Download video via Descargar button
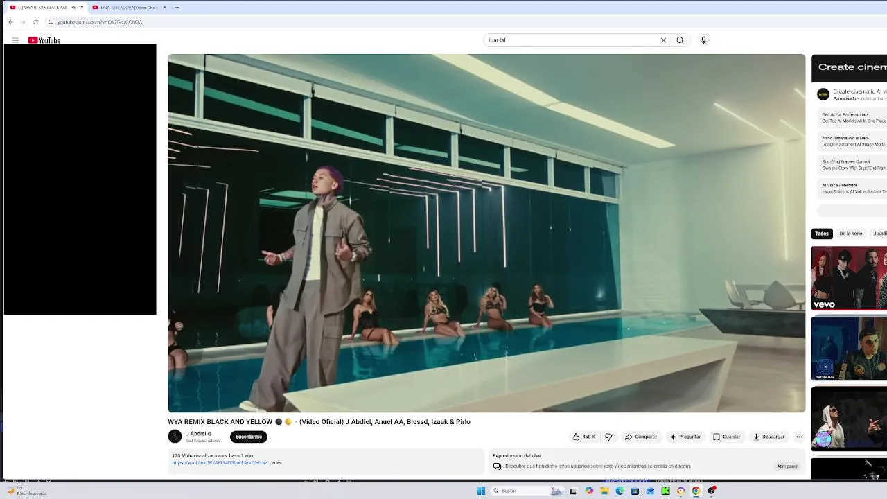The image size is (887, 499). [x=769, y=437]
